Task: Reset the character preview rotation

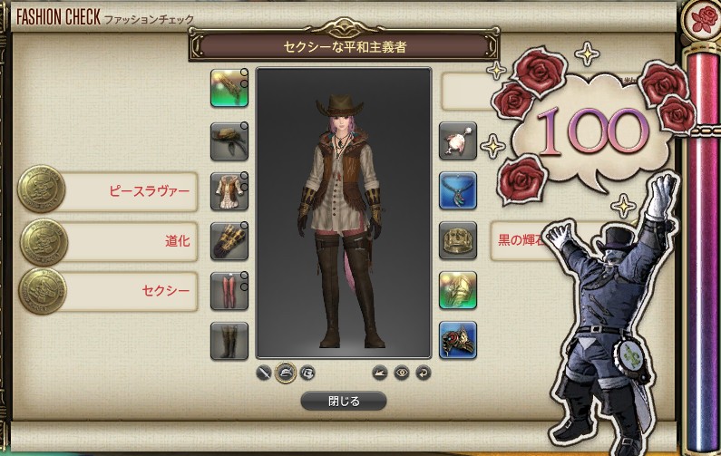Action: [x=423, y=373]
